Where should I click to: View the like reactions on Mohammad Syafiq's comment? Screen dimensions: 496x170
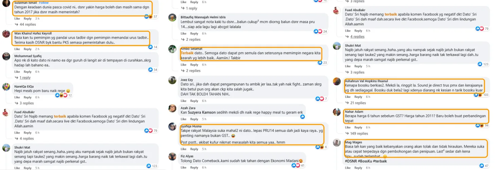(x=153, y=70)
